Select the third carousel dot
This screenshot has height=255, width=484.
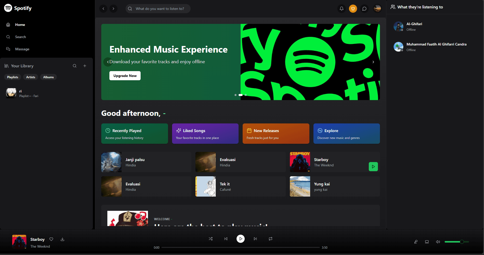tap(246, 95)
